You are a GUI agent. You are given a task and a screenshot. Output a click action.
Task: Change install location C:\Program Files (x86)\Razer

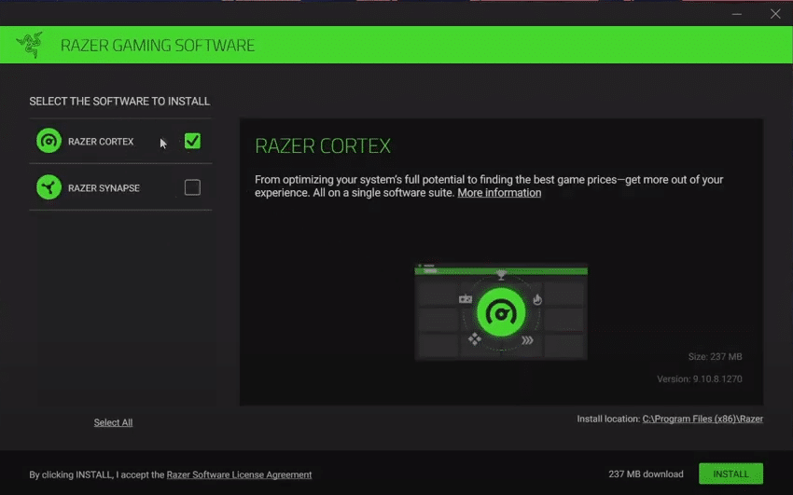703,419
